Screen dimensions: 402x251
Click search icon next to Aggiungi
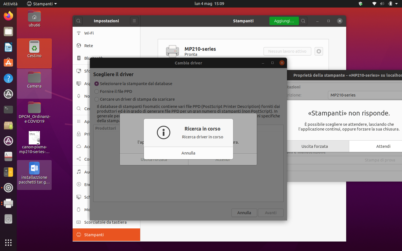pos(303,21)
